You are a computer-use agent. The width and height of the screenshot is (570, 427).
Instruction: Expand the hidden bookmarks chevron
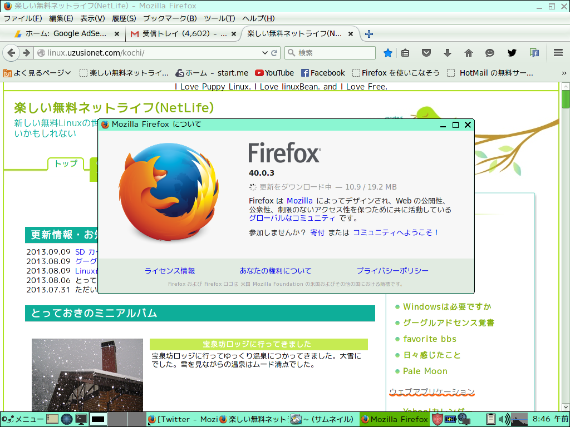[564, 73]
